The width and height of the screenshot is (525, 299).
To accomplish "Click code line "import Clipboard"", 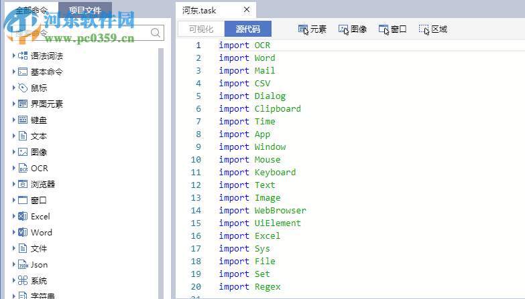I will pos(260,108).
